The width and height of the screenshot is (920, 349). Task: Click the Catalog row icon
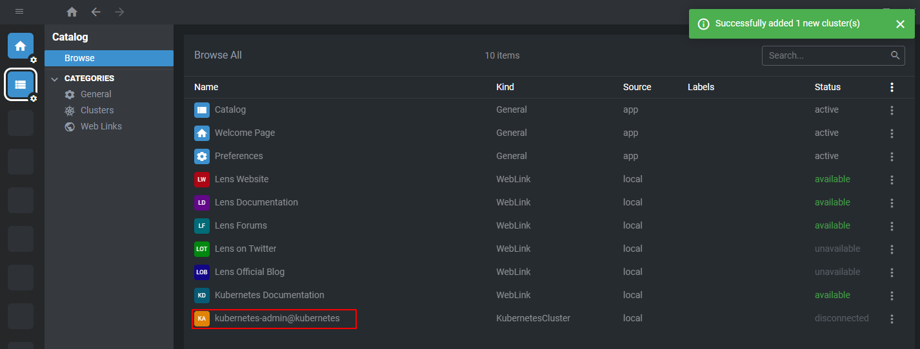tap(202, 110)
